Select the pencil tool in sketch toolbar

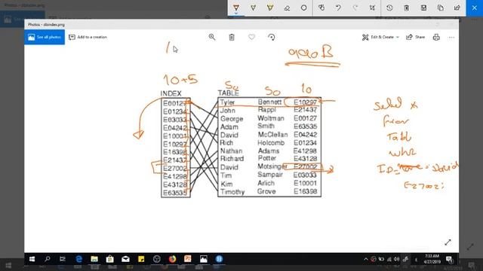254,8
